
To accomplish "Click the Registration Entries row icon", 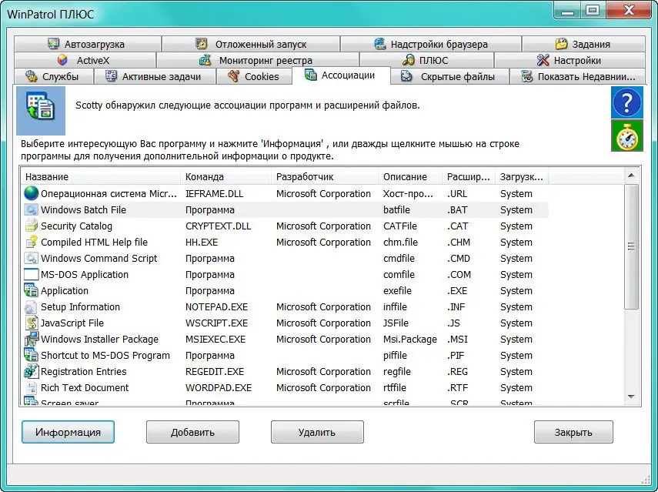I will point(31,372).
